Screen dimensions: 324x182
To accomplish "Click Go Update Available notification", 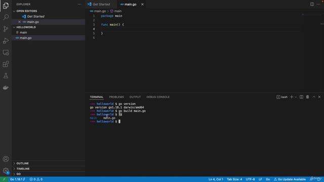I will (290, 179).
